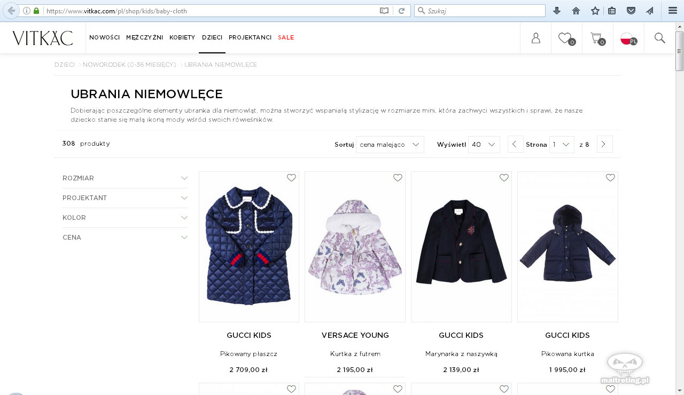Expand the CENA filter
Viewport: 684px width, 395px height.
tap(125, 238)
